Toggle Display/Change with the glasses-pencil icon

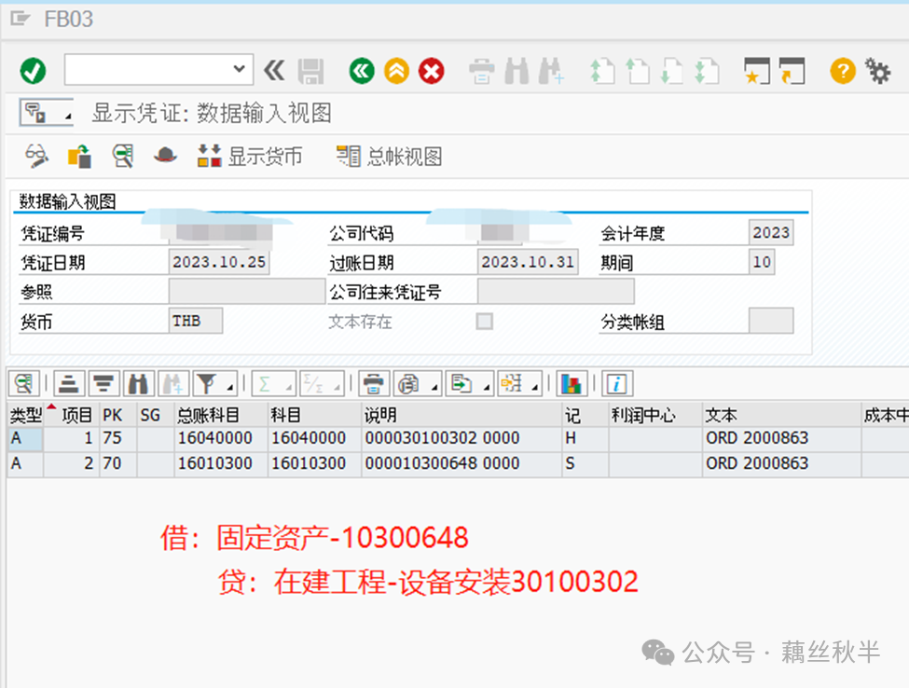point(36,156)
